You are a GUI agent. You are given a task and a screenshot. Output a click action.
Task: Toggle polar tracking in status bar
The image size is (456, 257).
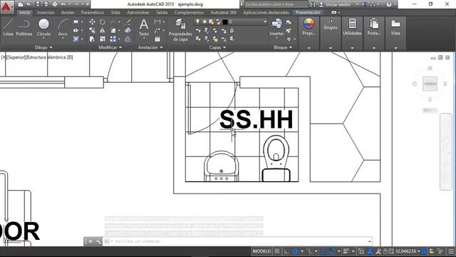pos(296,251)
